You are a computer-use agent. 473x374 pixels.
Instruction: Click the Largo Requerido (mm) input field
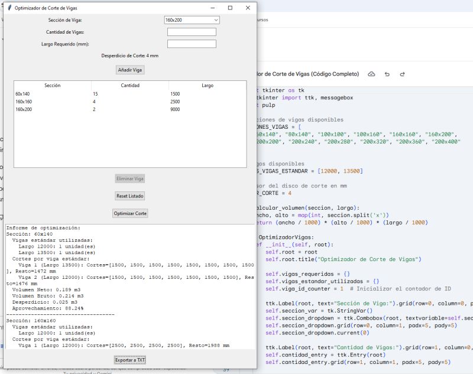click(x=192, y=44)
